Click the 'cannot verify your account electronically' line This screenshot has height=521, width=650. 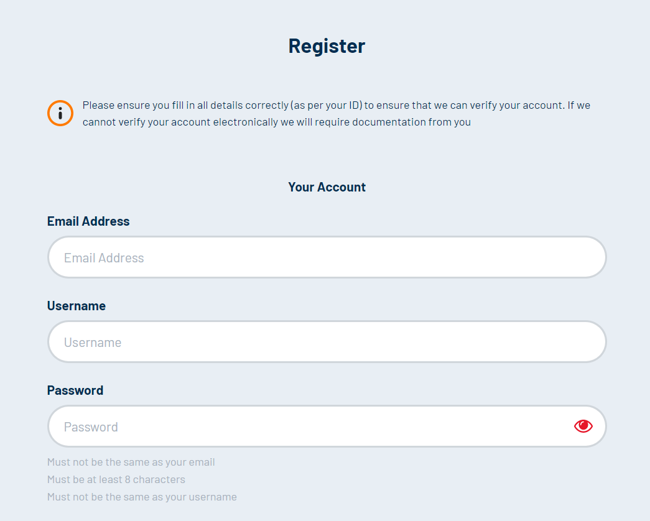277,122
